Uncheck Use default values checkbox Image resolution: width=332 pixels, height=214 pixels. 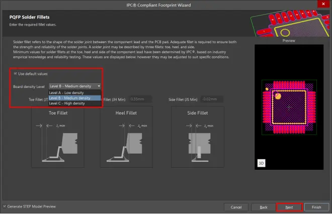[15, 73]
